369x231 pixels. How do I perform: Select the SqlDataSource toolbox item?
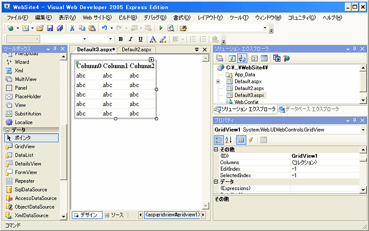click(x=31, y=189)
